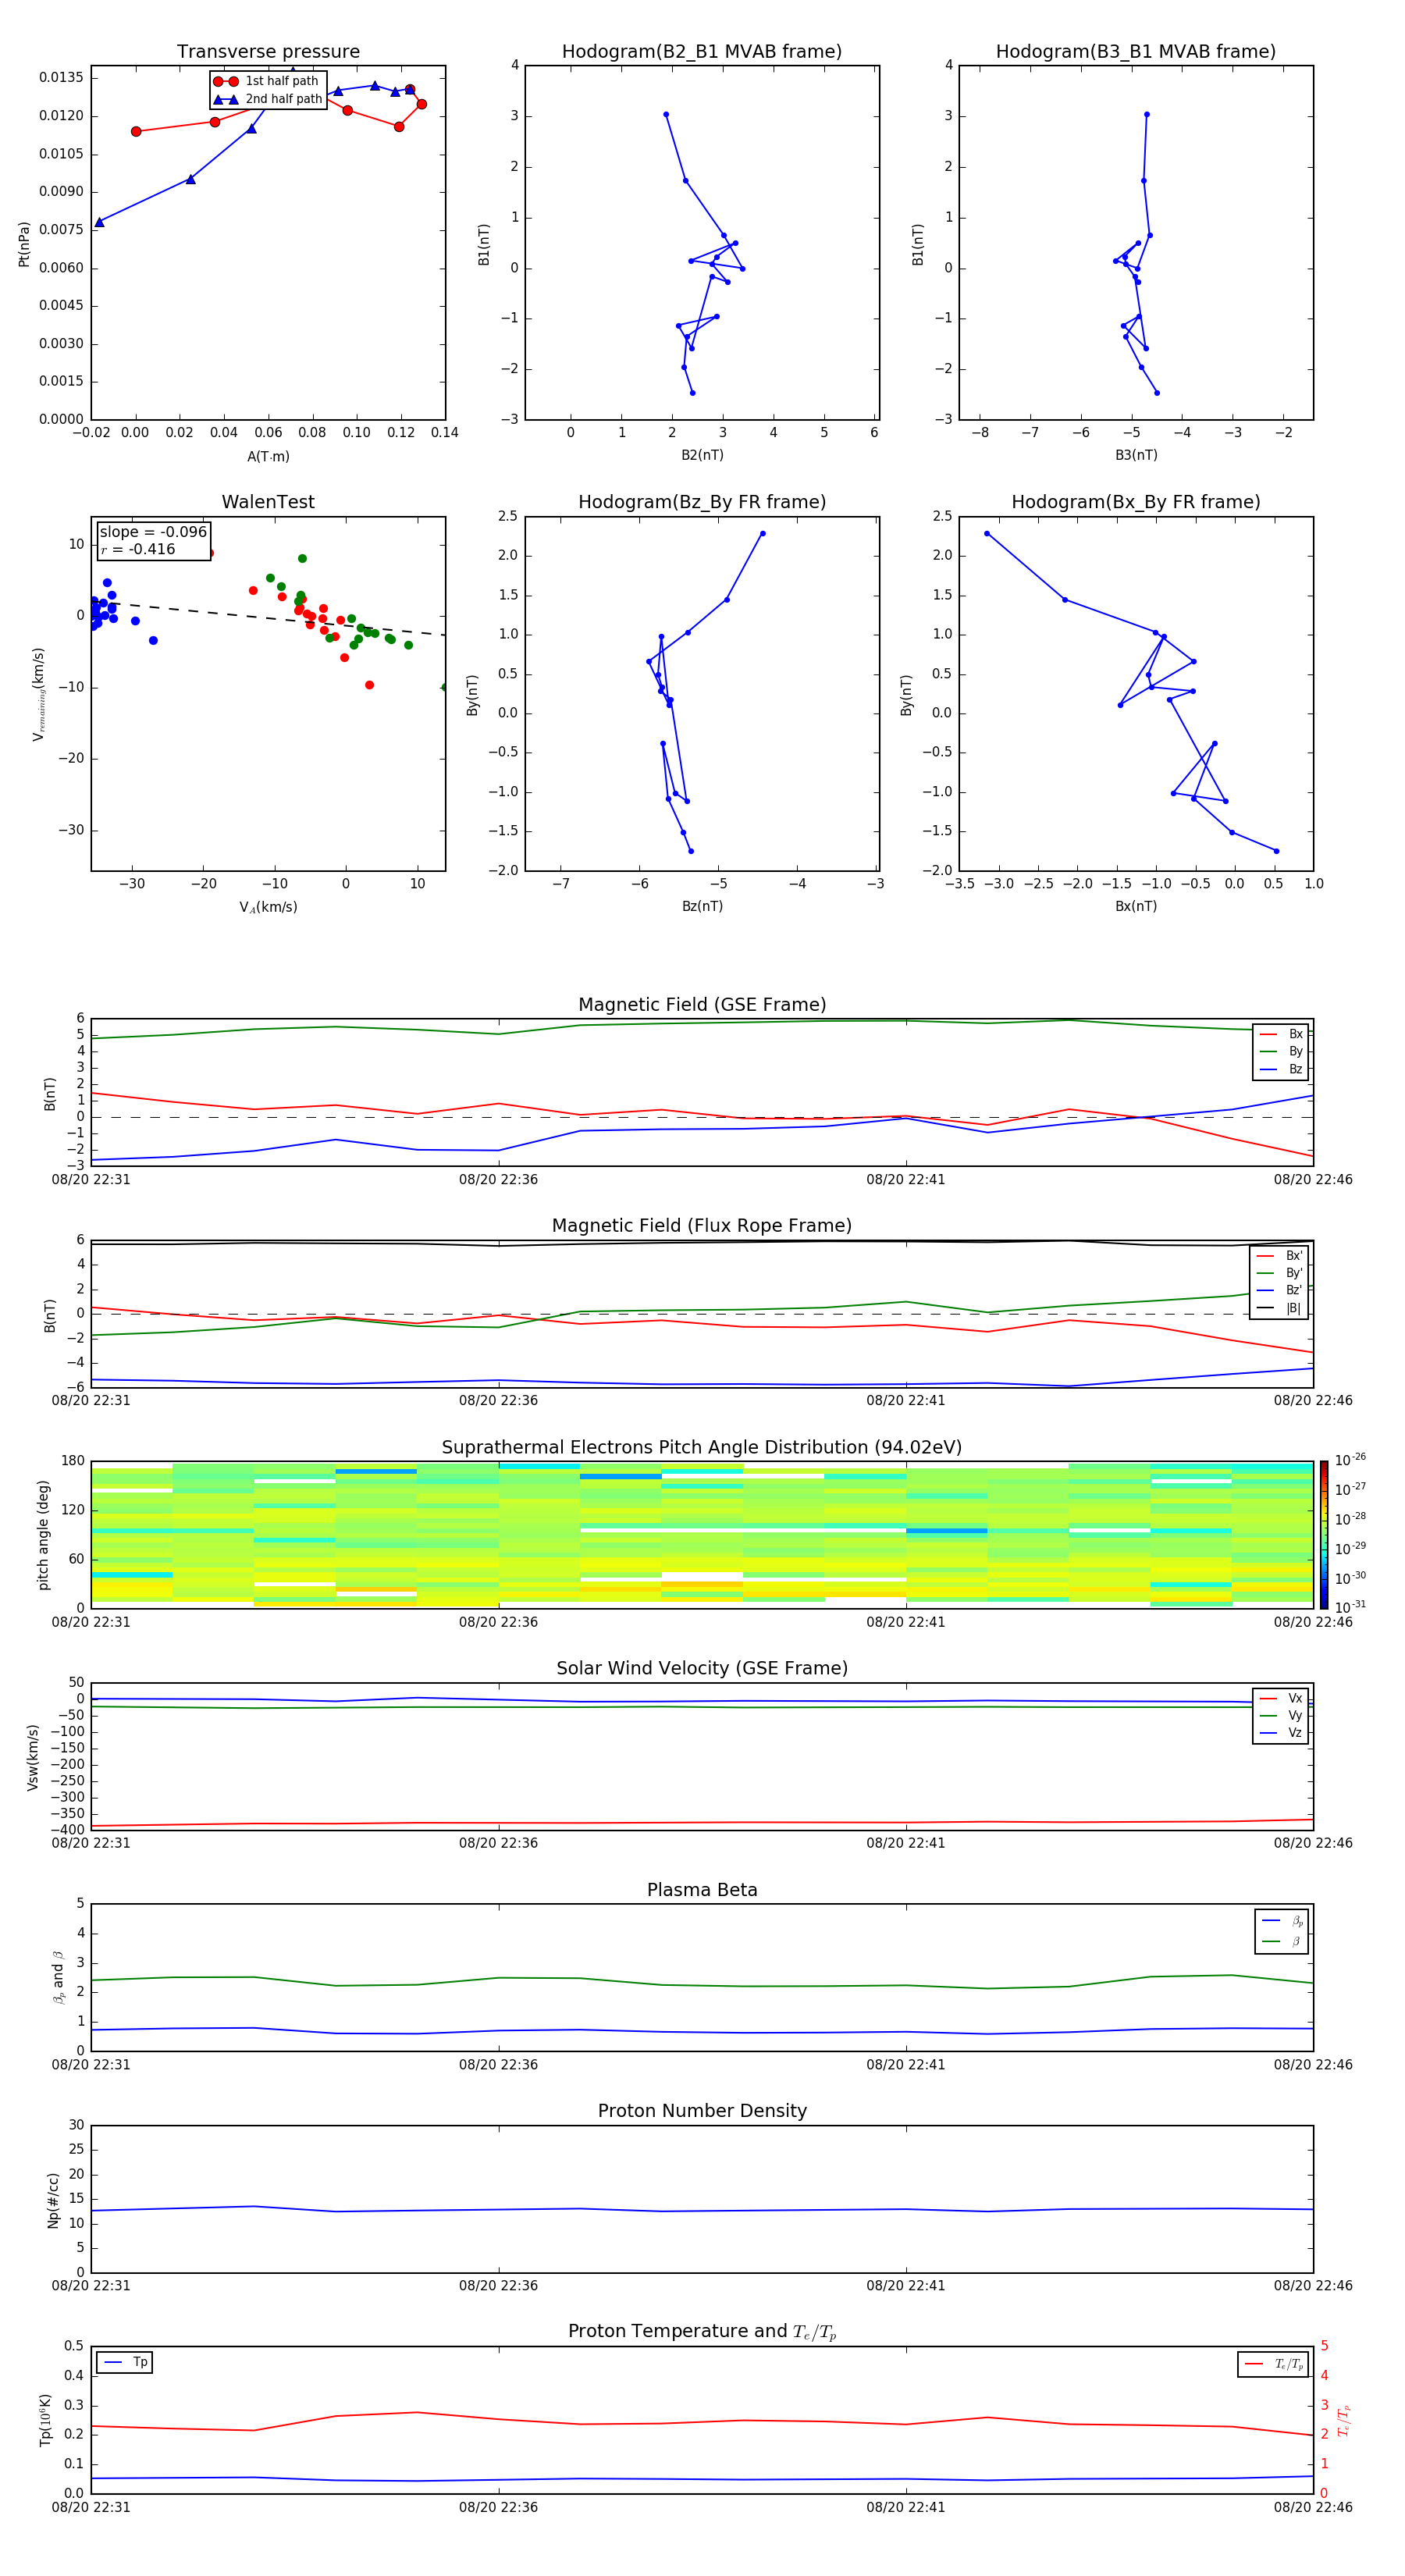
Task: Click the 'Bx' entry in GSE legend
Action: point(1281,1034)
